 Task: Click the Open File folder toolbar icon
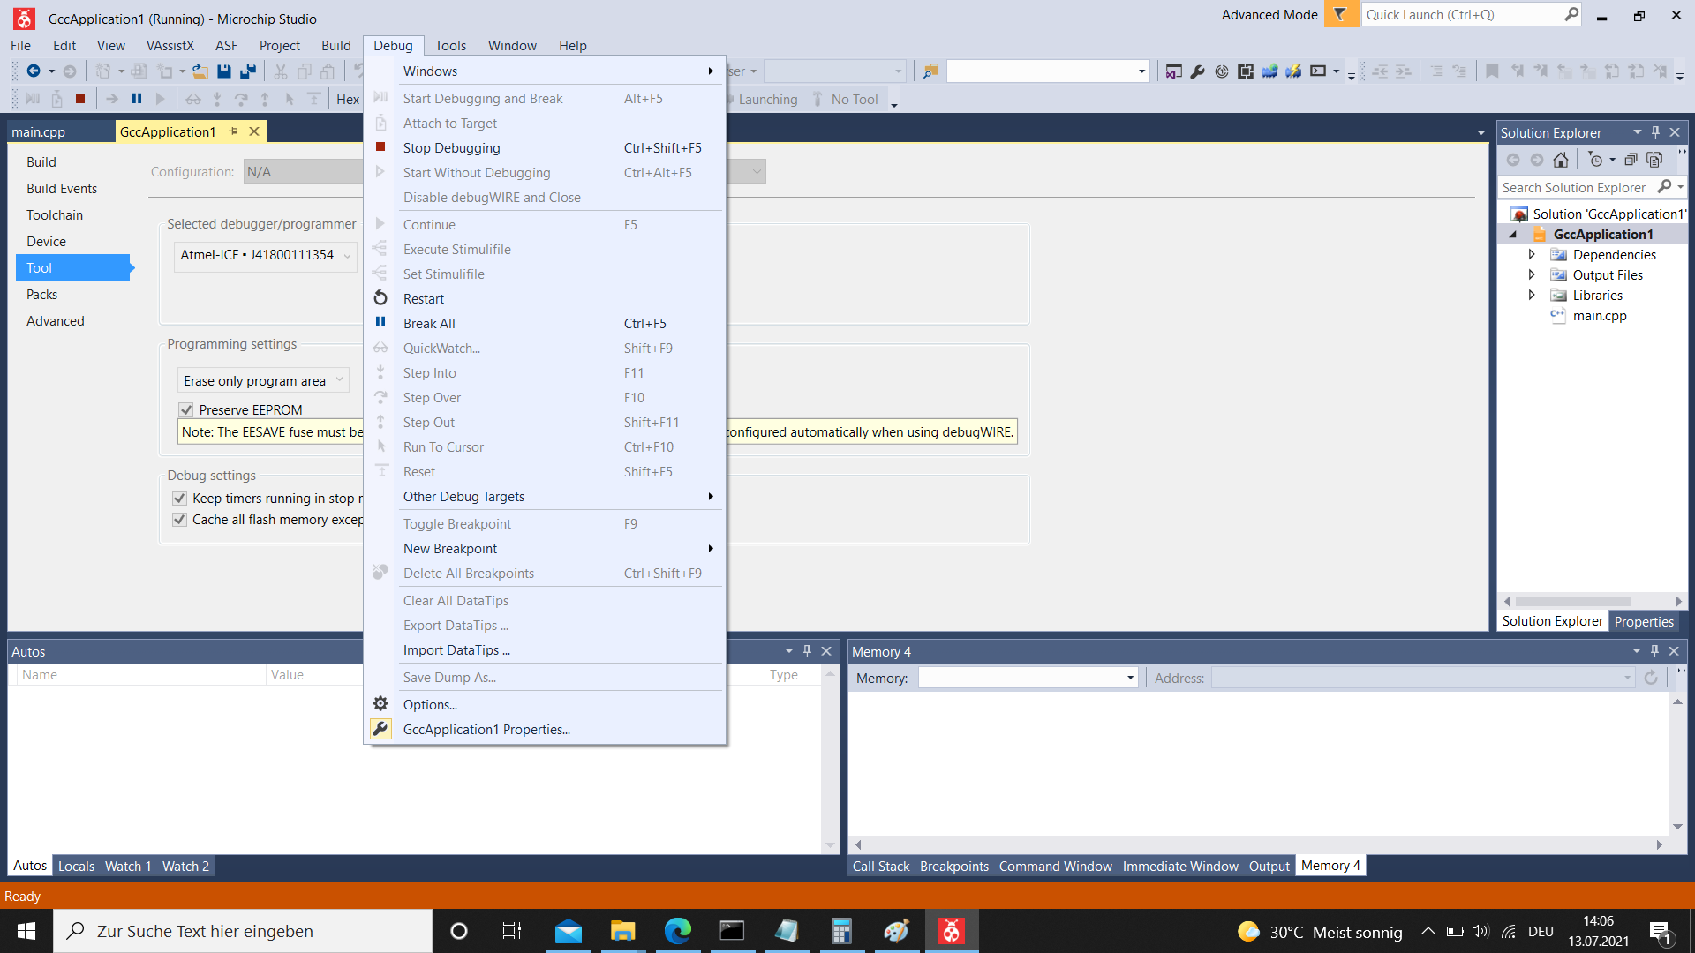[x=200, y=71]
